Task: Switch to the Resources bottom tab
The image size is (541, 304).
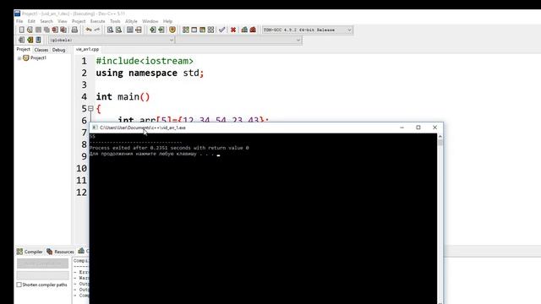Action: pyautogui.click(x=60, y=252)
